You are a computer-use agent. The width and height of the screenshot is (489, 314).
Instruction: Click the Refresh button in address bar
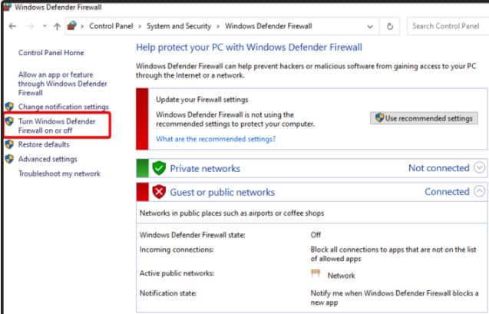click(x=390, y=26)
